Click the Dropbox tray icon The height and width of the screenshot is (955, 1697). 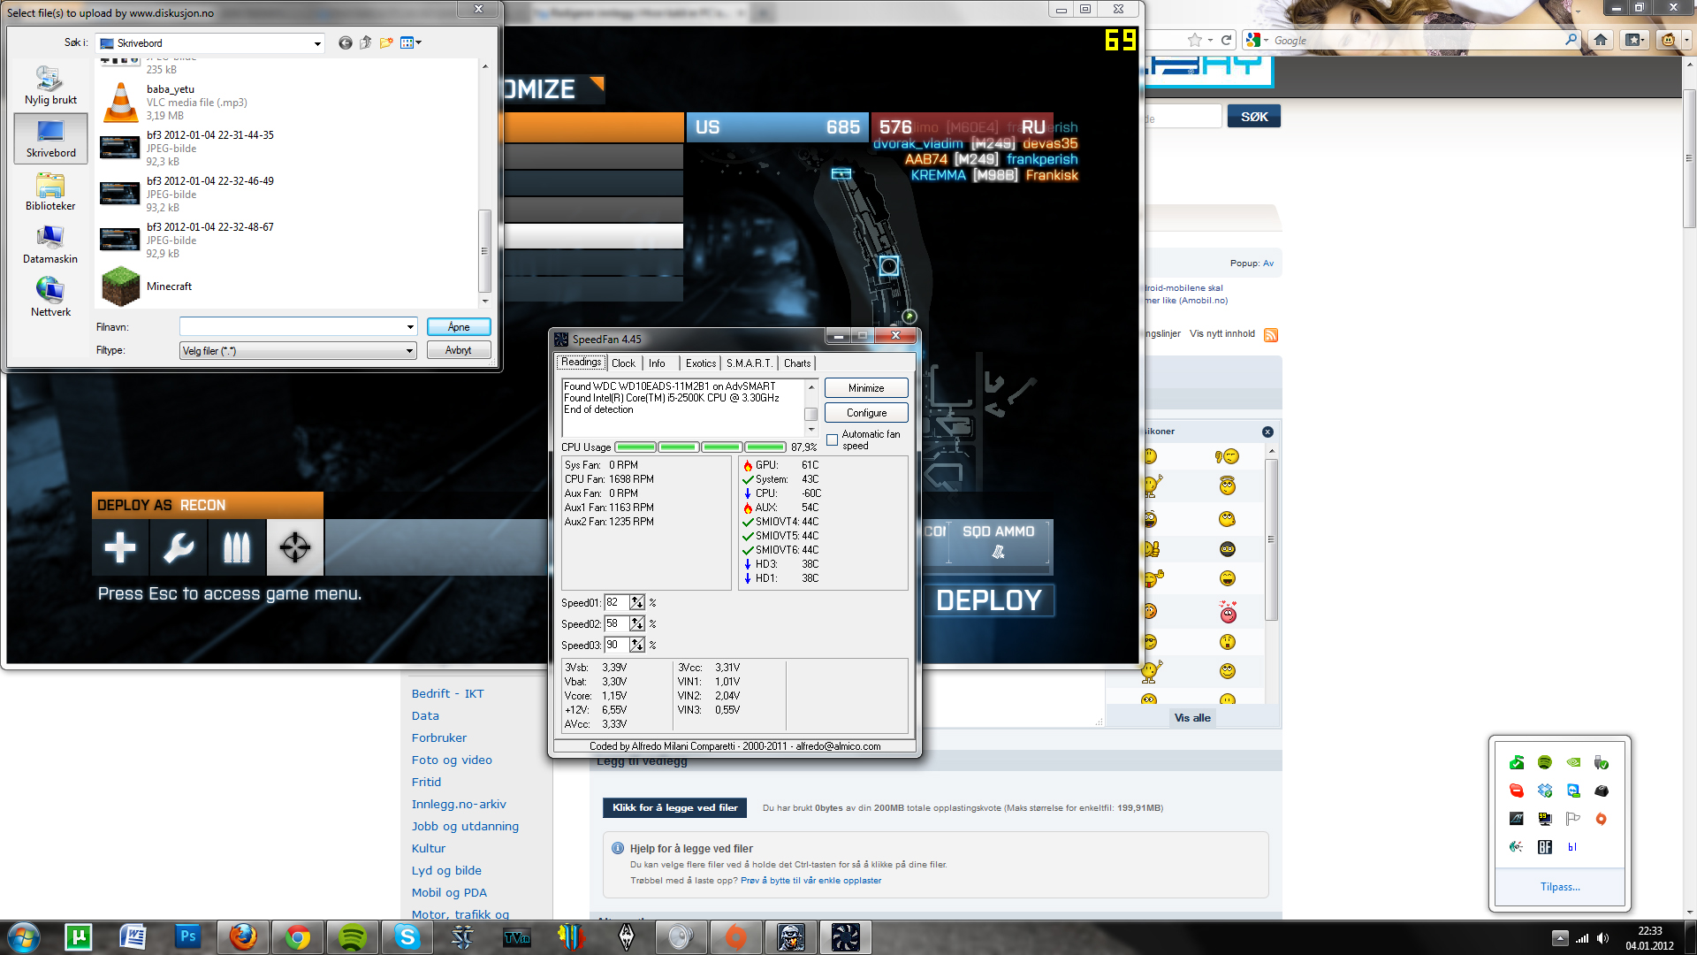pos(1545,791)
